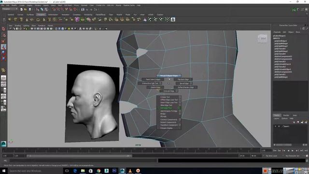Open the Add Divisions To Edge option box
The width and height of the screenshot is (309, 174).
(x=180, y=111)
